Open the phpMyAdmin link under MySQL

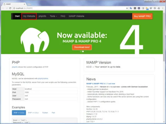(43, 78)
